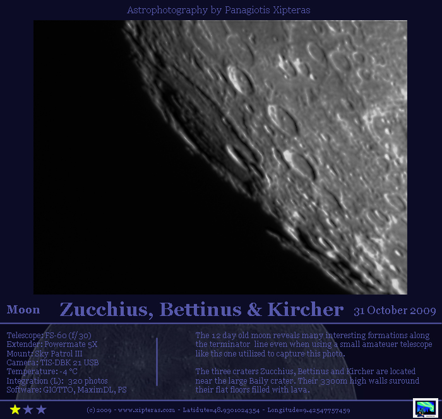This screenshot has height=419, width=442.
Task: Click 'Software: GIOTTO, MaximDL, PS' line
Action: 67,390
